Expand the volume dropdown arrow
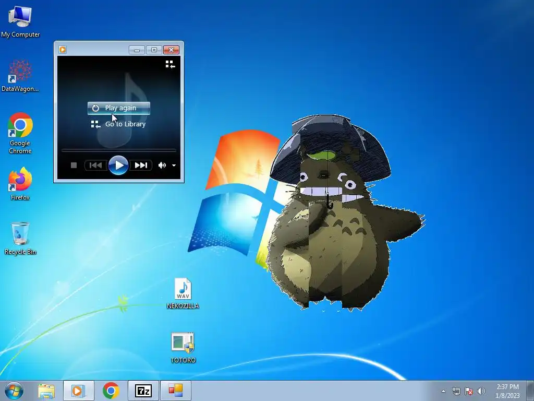Image resolution: width=534 pixels, height=401 pixels. (x=174, y=166)
